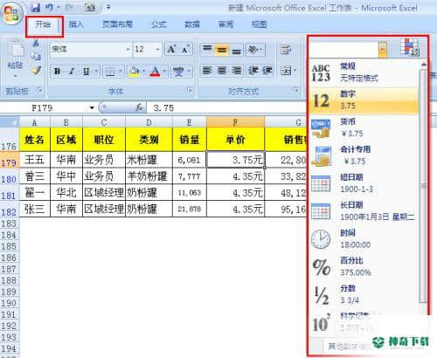Open the 视图 tab

point(259,24)
